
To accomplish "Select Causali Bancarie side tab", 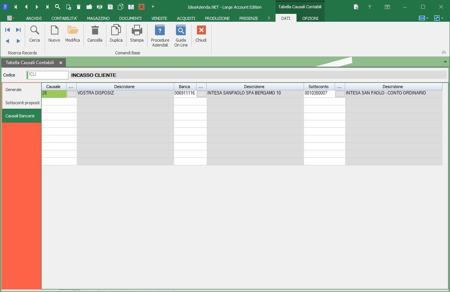I will pyautogui.click(x=21, y=116).
